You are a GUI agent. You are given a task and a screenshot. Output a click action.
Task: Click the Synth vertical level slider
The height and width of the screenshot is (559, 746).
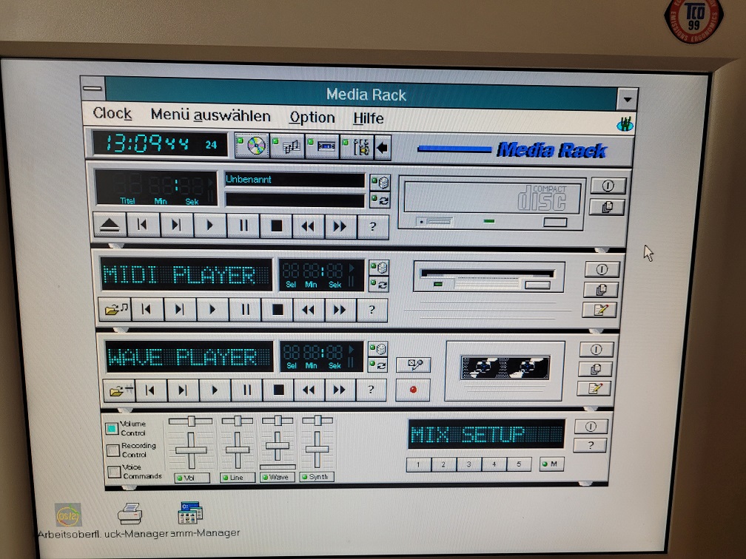click(317, 450)
